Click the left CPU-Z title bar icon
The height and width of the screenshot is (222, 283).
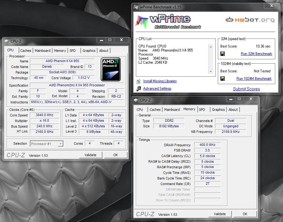tap(7, 41)
